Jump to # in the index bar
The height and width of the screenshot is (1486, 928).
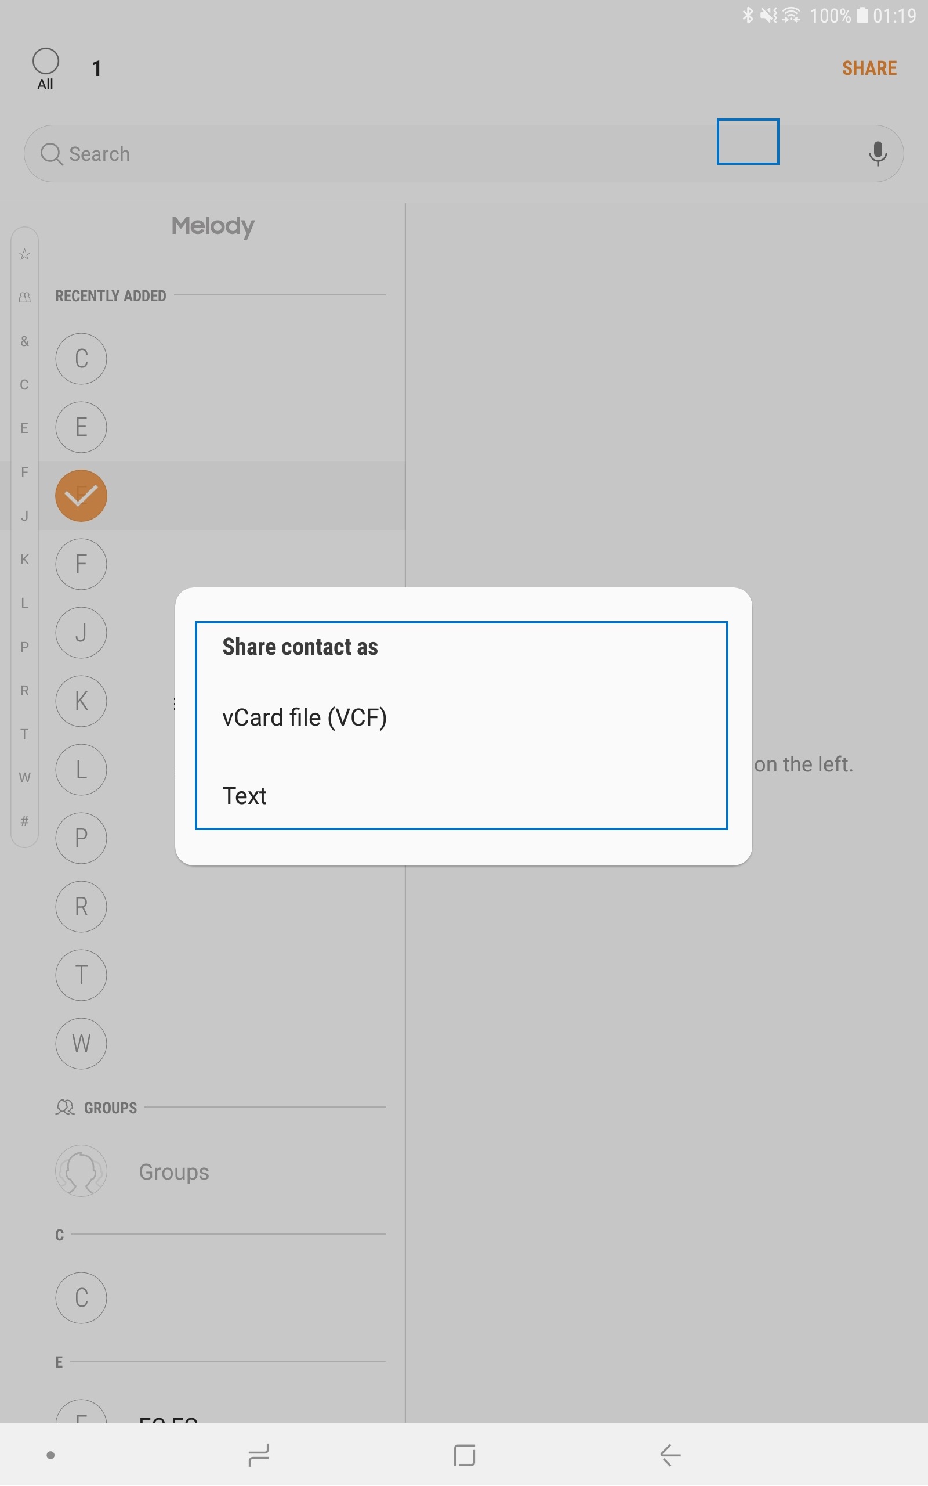[24, 821]
